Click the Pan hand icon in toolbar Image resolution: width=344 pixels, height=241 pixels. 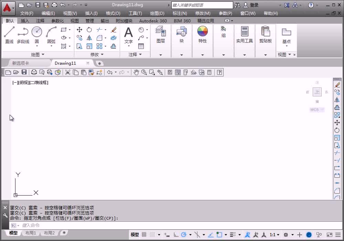pyautogui.click(x=136, y=72)
